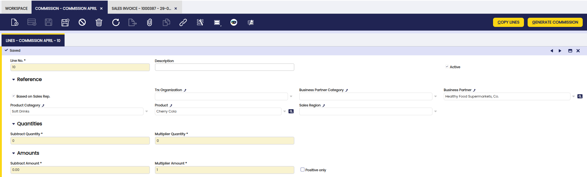This screenshot has height=177, width=587.
Task: Click the trash delete record icon
Action: tap(99, 22)
